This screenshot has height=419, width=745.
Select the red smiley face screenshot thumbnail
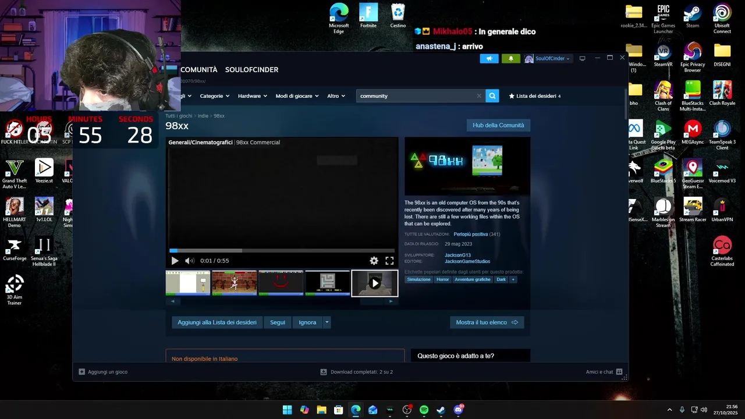coord(281,283)
